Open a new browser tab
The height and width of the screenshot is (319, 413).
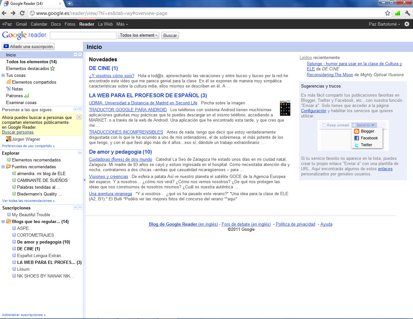69,4
